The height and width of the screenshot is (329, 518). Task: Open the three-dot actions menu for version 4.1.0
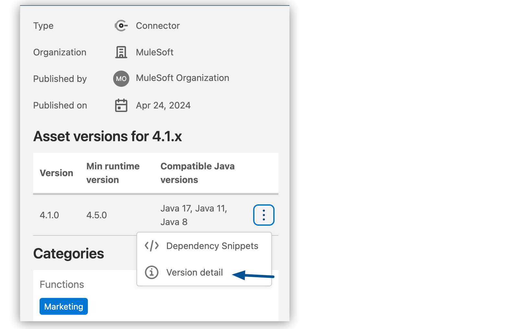[264, 215]
